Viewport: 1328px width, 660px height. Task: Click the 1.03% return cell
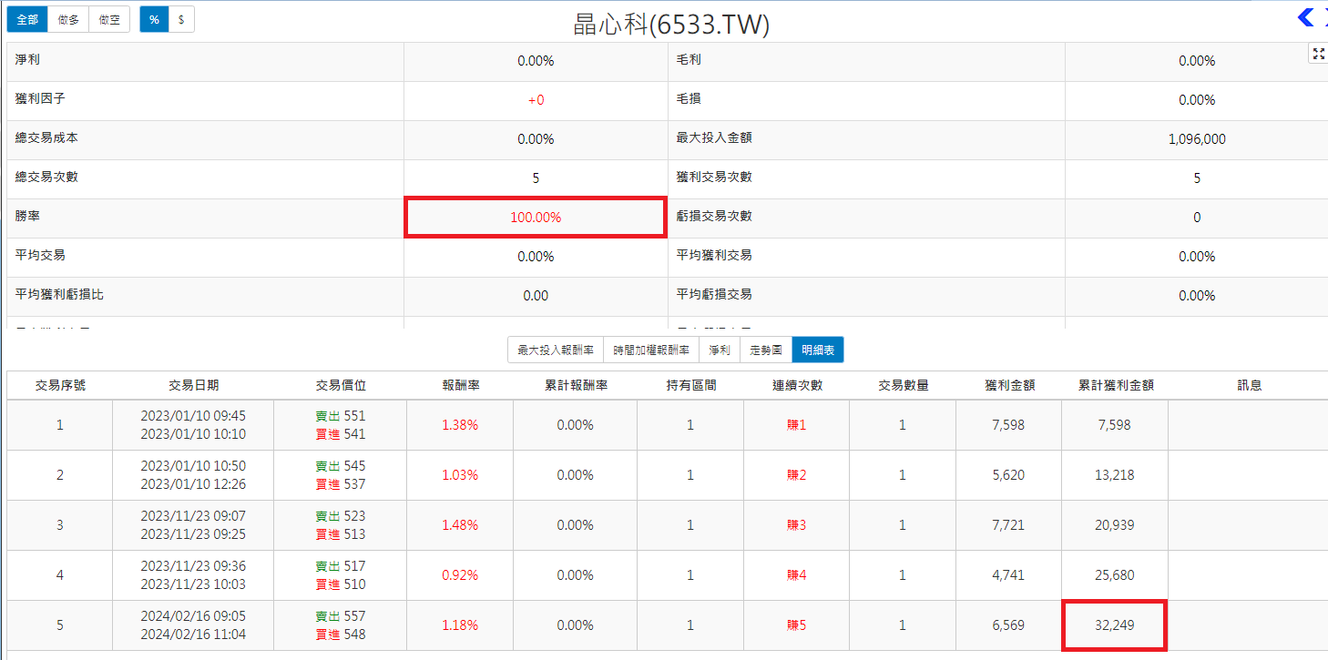(x=460, y=475)
